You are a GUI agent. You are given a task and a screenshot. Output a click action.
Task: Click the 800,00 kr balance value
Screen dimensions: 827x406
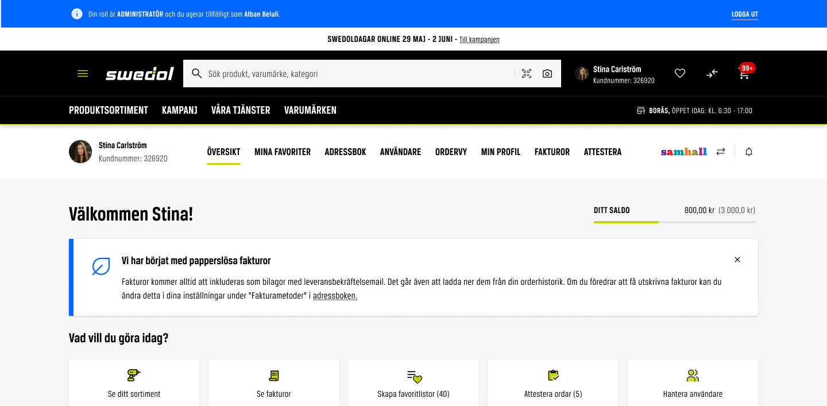(700, 210)
